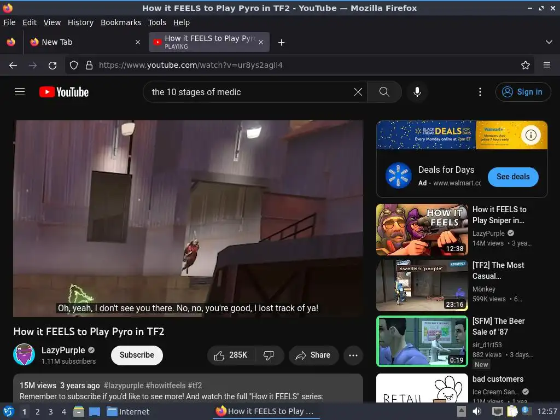Open the sir_d1rt53 channel name
This screenshot has height=420, width=560.
[x=487, y=345]
